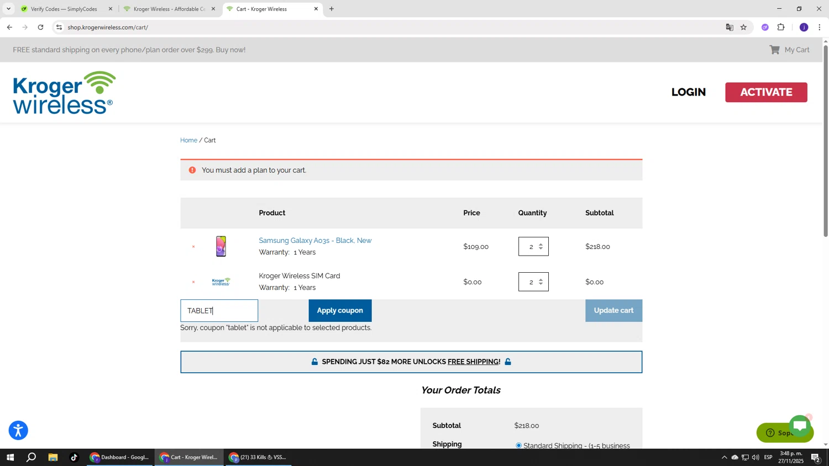The height and width of the screenshot is (466, 829).
Task: Click the Samsung Galaxy quantity field
Action: point(533,246)
